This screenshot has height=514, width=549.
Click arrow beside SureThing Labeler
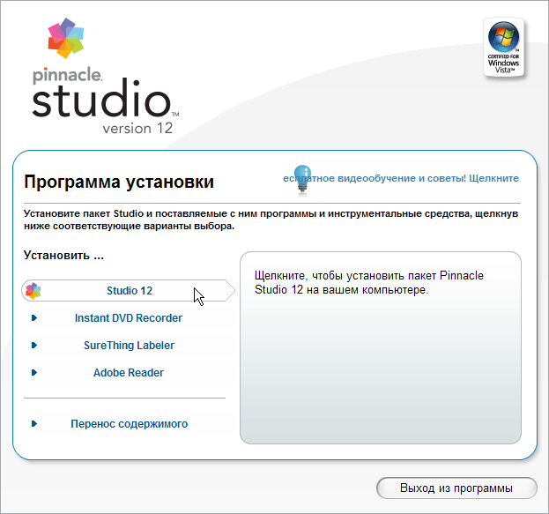tap(34, 345)
